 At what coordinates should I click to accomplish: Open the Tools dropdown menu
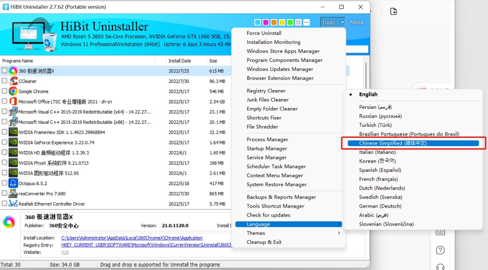[x=332, y=22]
